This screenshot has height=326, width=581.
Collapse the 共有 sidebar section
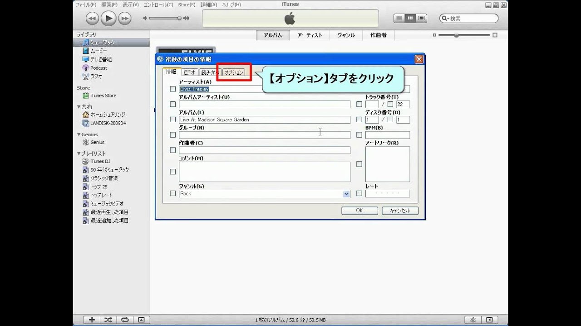click(x=79, y=107)
